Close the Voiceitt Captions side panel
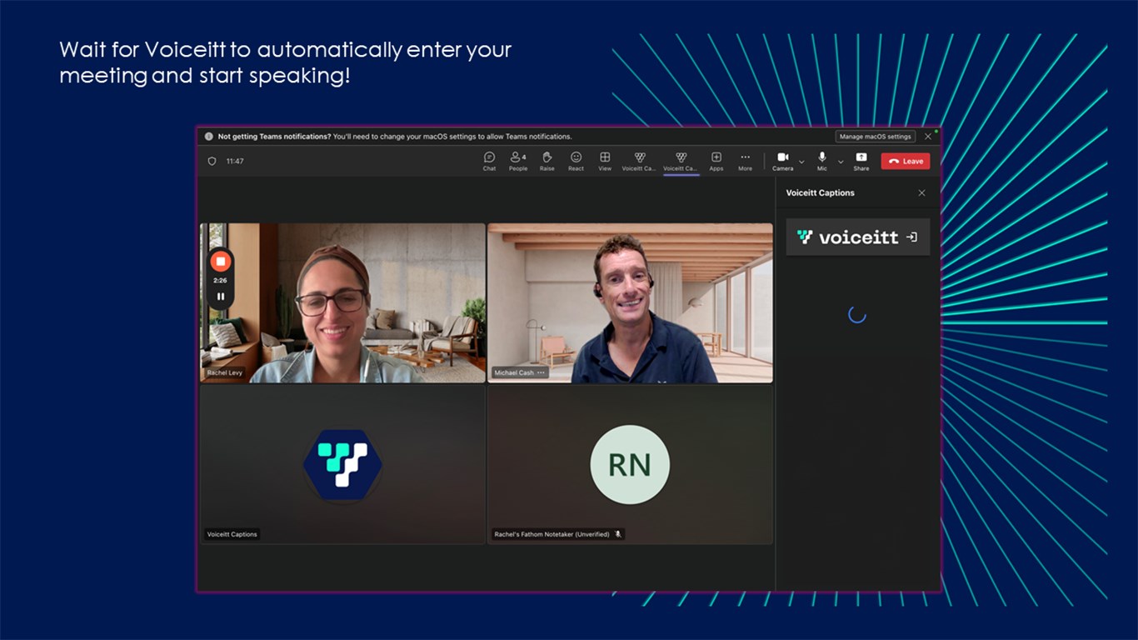 [x=921, y=192]
